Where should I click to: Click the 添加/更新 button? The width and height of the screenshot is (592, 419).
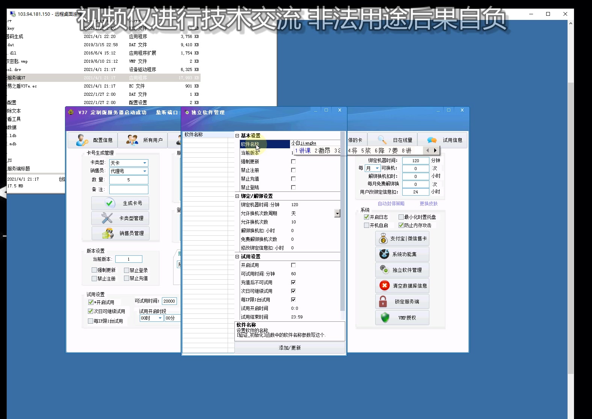click(x=290, y=348)
